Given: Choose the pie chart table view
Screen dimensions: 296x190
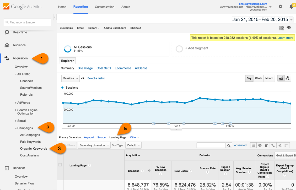Looking at the screenshot, I should (260, 145).
